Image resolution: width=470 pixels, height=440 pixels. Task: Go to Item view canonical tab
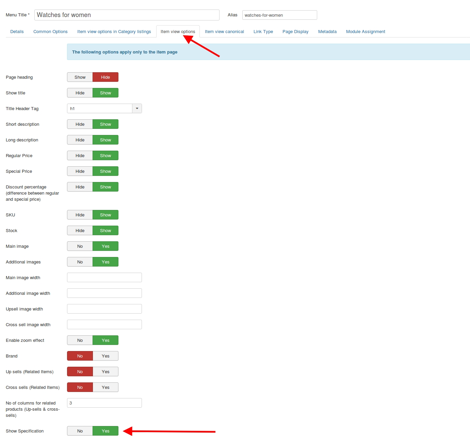[224, 32]
